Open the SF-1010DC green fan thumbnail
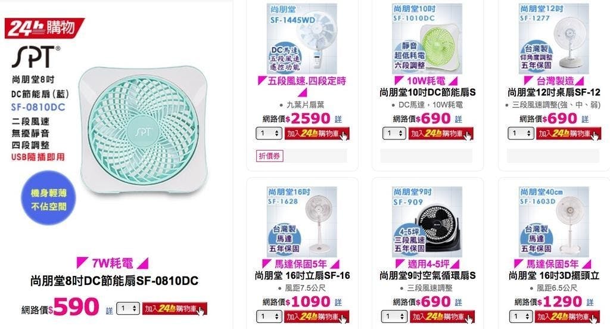The height and width of the screenshot is (329, 610). [x=427, y=39]
